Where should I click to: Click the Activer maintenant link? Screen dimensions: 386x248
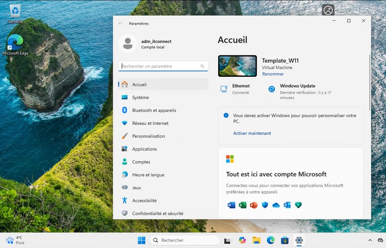pyautogui.click(x=252, y=133)
